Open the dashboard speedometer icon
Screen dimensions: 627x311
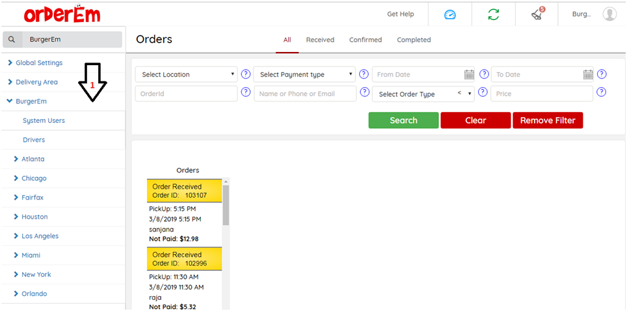(450, 14)
